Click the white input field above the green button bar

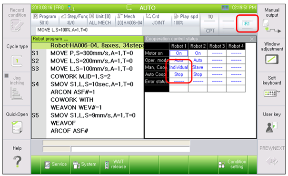(x=130, y=149)
